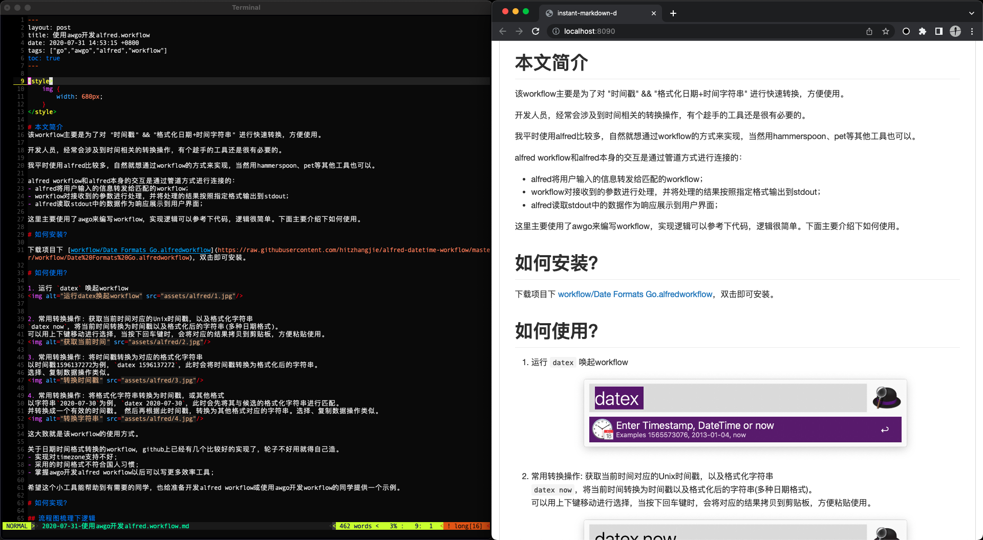Reload the localhost page
983x540 pixels.
[x=536, y=31]
